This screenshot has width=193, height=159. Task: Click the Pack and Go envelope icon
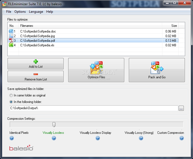(x=157, y=68)
